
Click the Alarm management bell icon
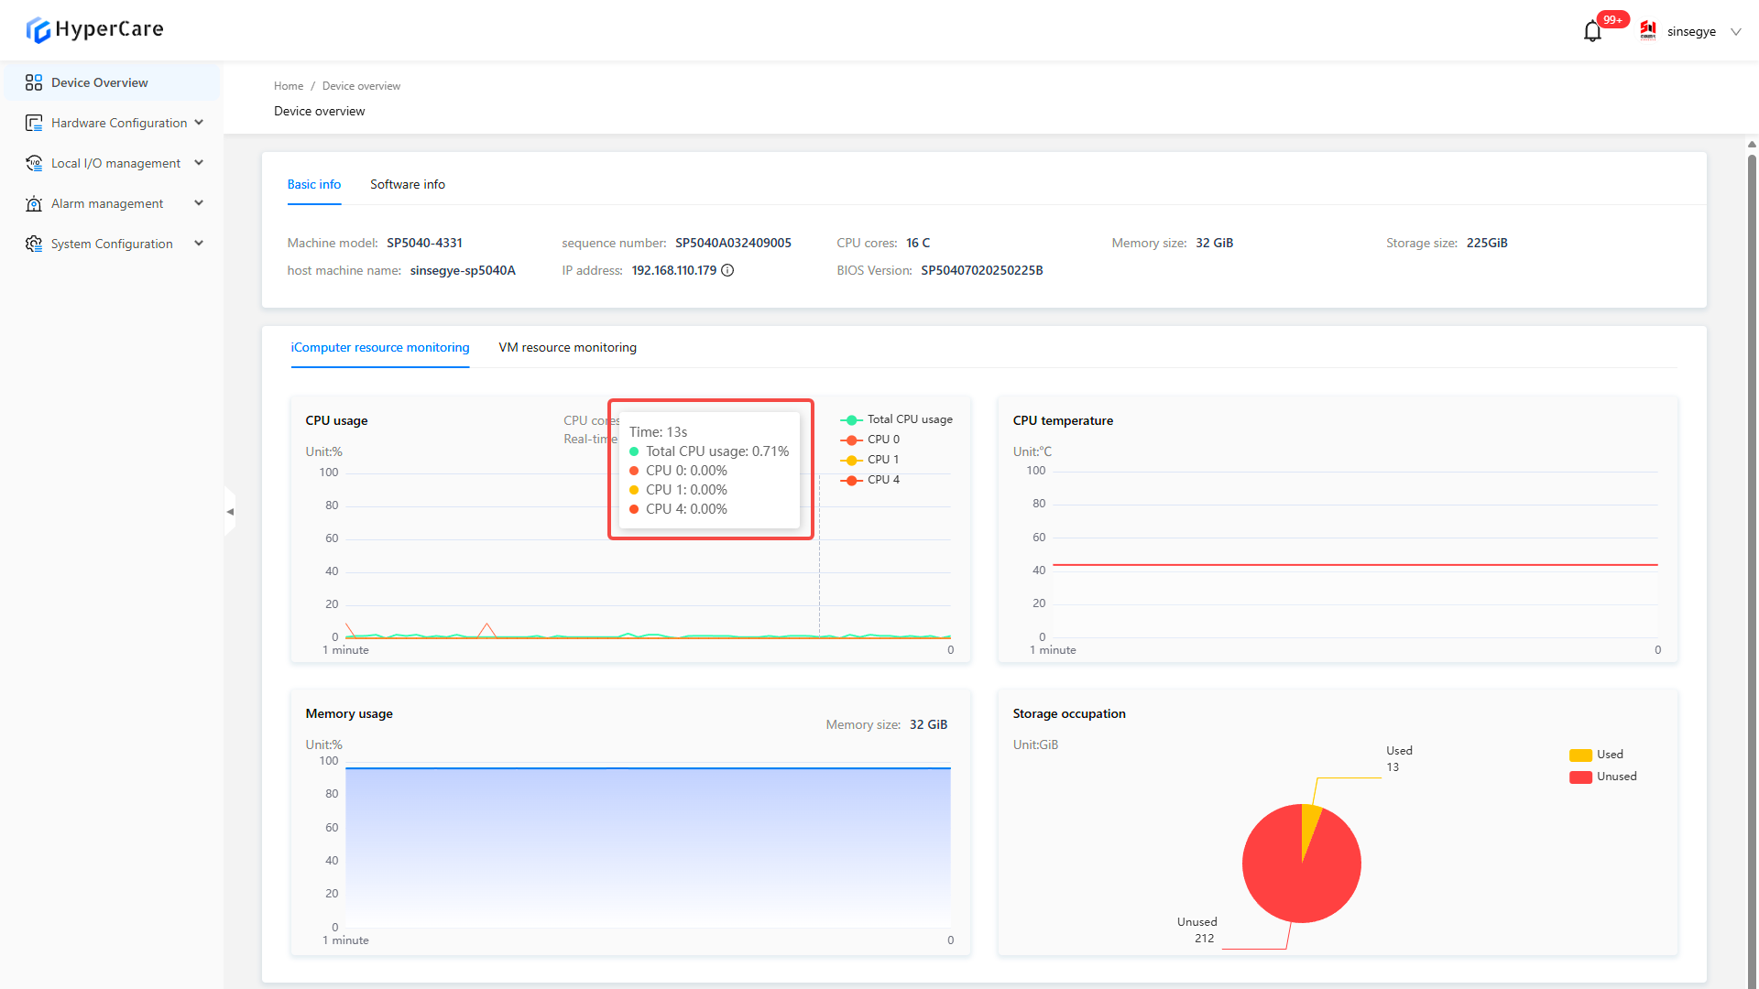pyautogui.click(x=34, y=203)
